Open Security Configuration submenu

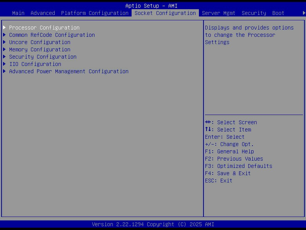point(43,57)
